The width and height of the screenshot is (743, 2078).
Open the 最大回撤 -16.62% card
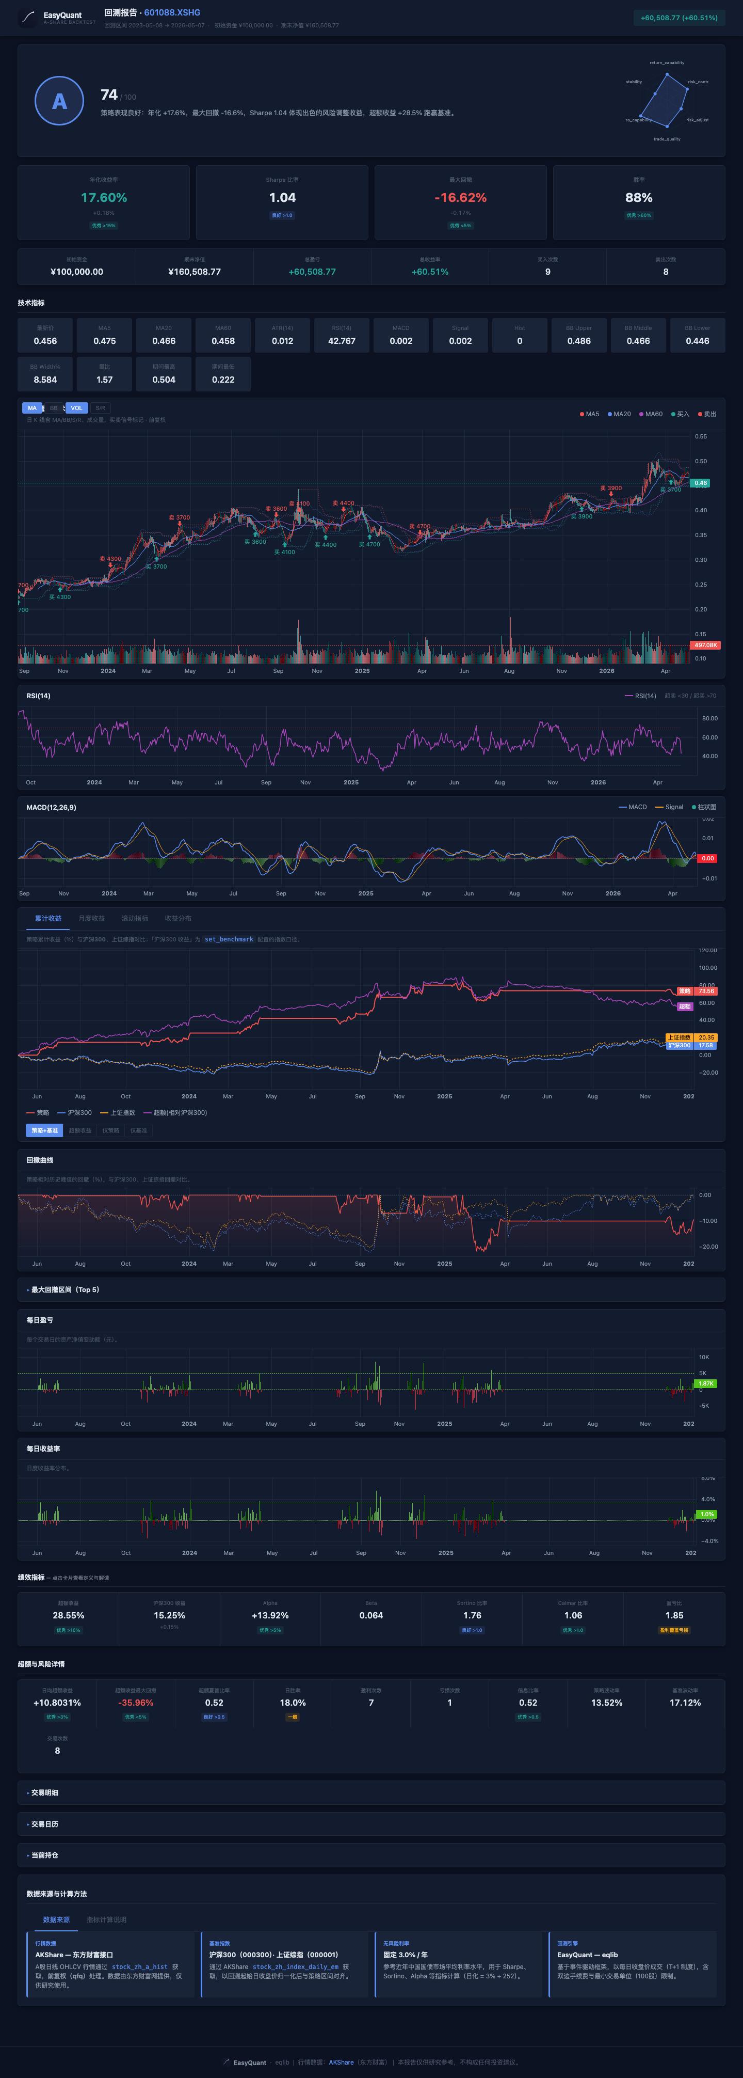point(460,202)
